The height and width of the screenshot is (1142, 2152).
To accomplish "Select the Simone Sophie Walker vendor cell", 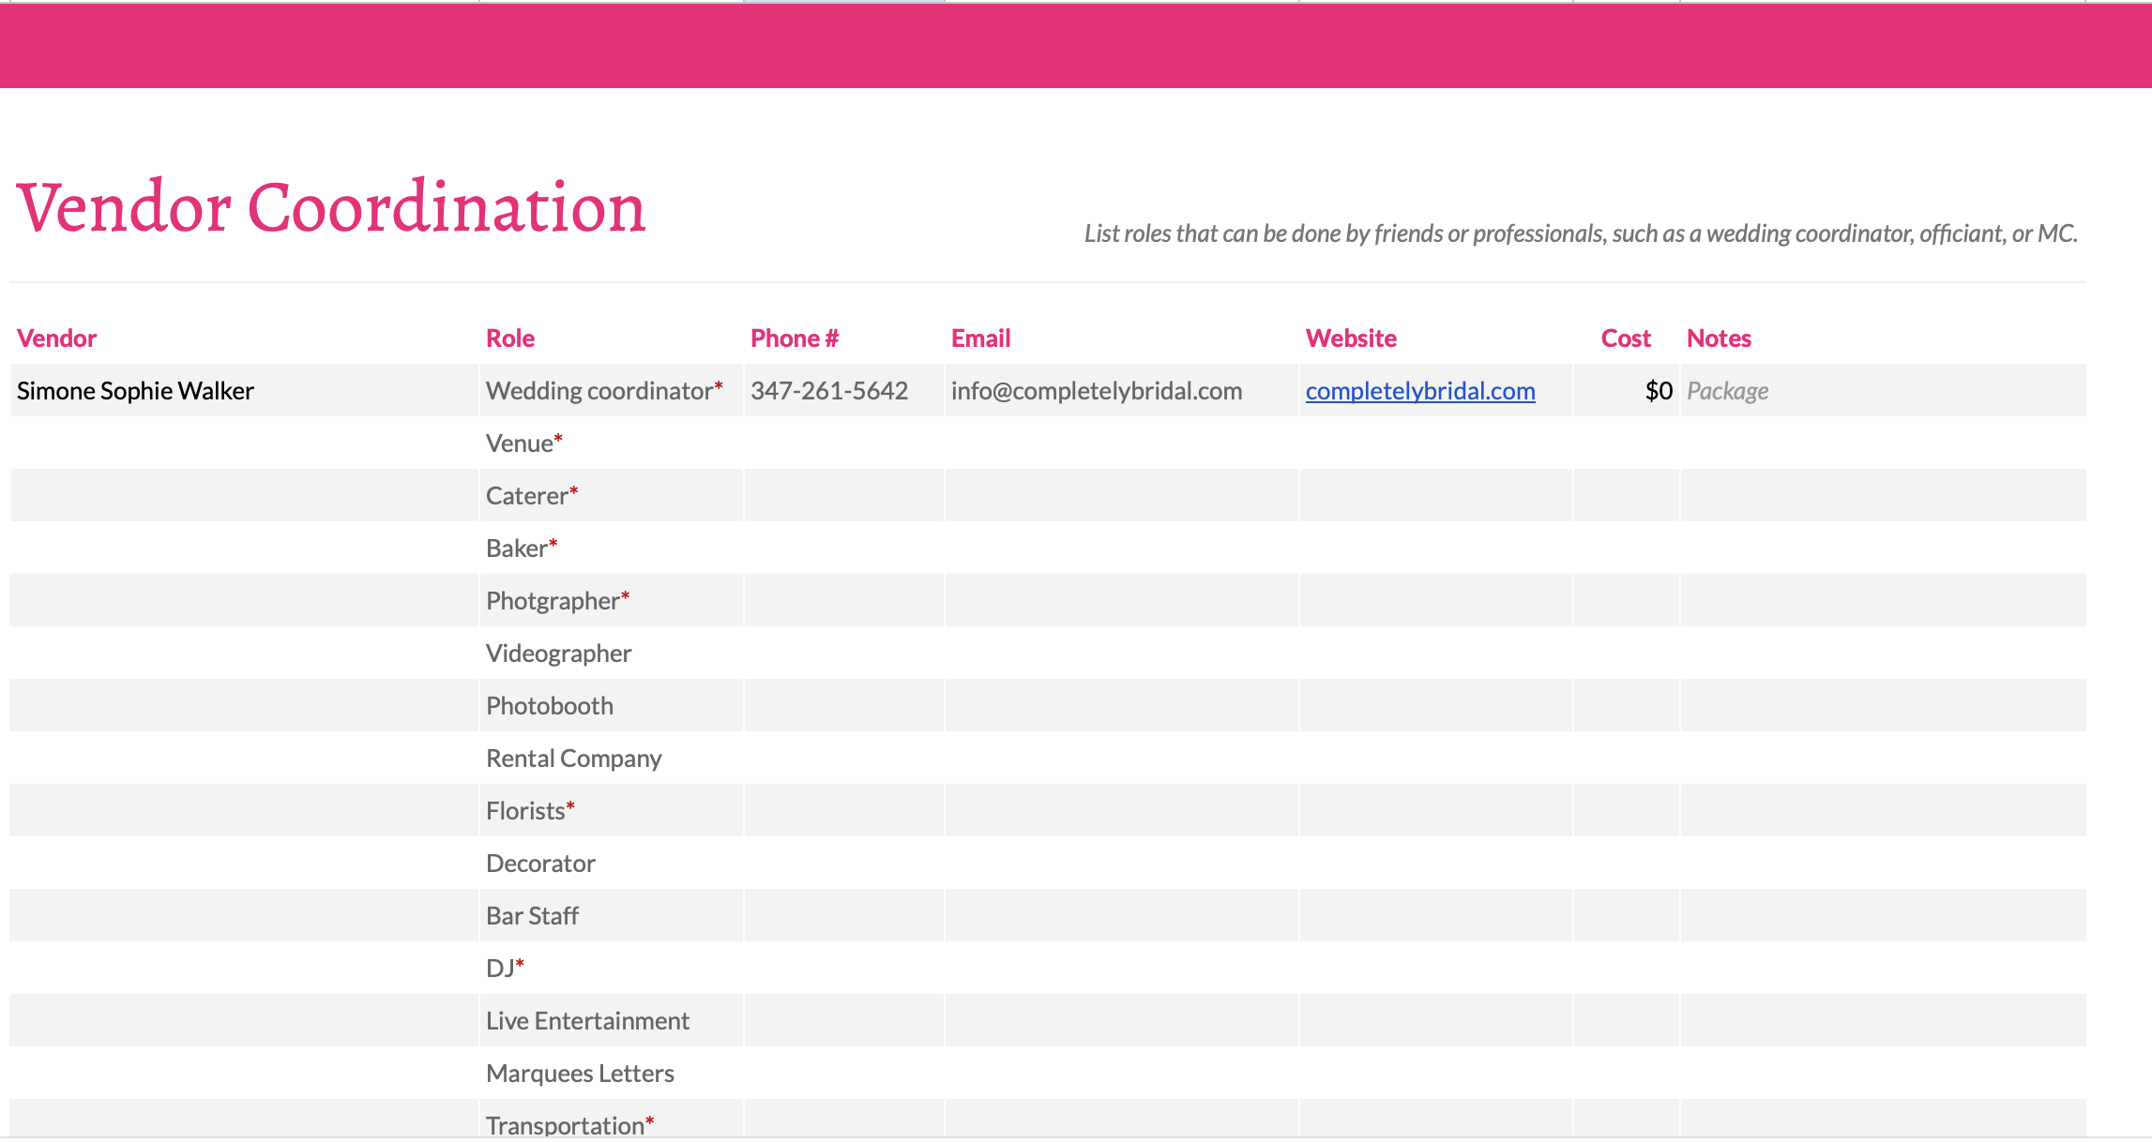I will [136, 391].
